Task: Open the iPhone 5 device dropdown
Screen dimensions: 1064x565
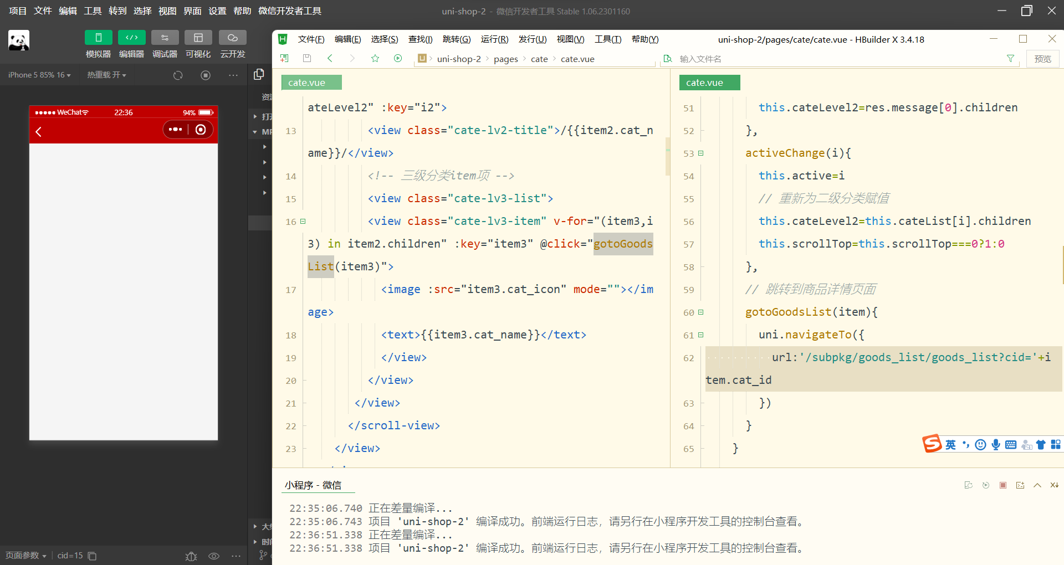Action: (x=39, y=75)
